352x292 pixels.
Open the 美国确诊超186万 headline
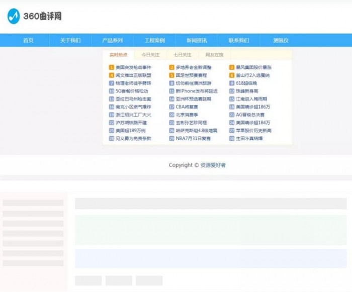[253, 107]
